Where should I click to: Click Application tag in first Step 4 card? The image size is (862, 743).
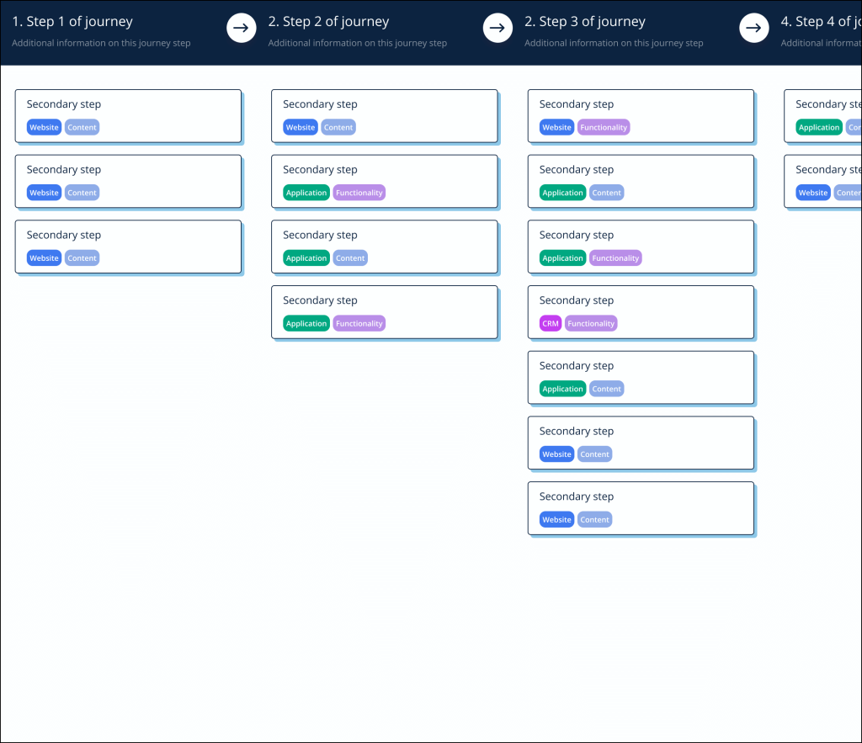click(819, 128)
